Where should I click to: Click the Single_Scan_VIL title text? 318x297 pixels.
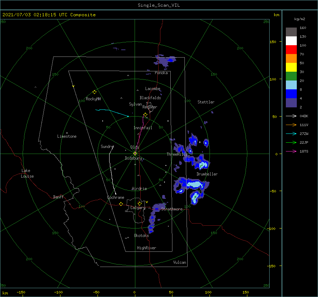(159, 5)
